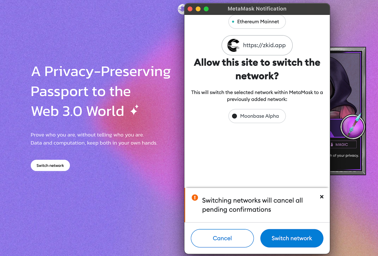Confirm with the blue Switch network button
378x256 pixels.
pyautogui.click(x=292, y=238)
